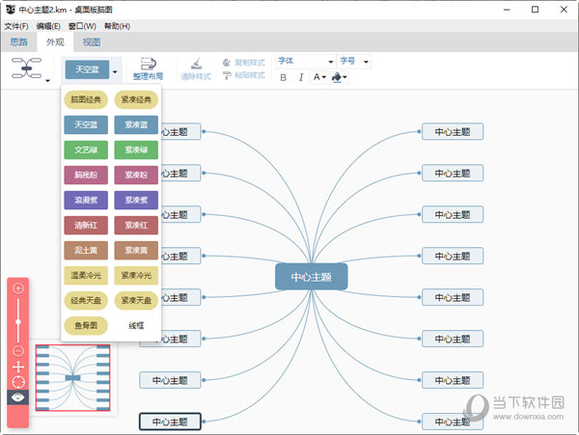Locate root node with target icon
Screen dimensions: 579x435
[18, 382]
